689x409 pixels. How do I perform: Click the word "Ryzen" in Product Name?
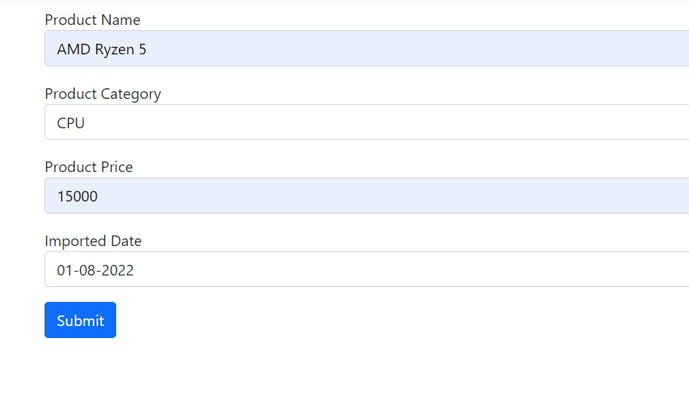pyautogui.click(x=115, y=50)
